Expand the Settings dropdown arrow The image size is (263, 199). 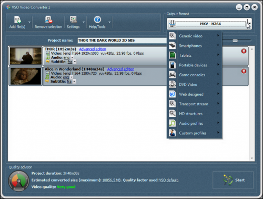(x=84, y=22)
